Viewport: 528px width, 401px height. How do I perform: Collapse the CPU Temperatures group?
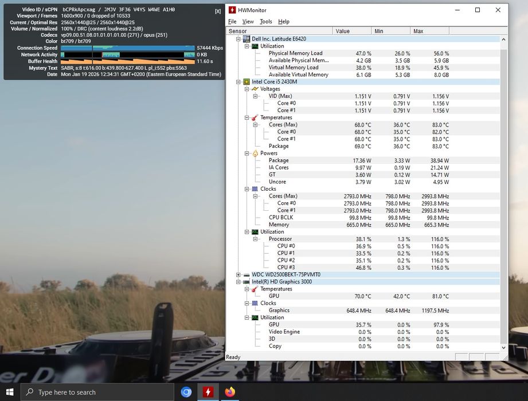(247, 117)
